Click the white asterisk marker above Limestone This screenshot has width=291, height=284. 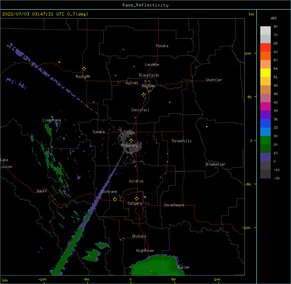coord(52,117)
